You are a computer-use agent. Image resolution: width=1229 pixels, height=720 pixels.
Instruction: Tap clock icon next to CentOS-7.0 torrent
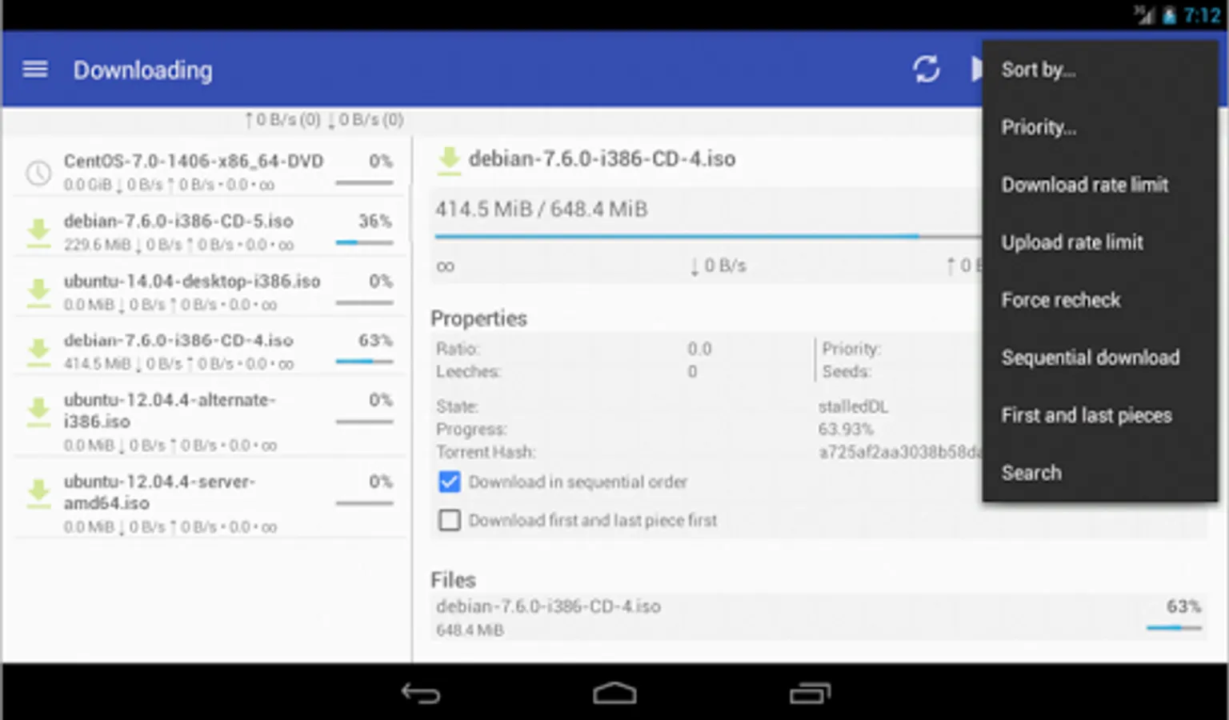point(38,172)
